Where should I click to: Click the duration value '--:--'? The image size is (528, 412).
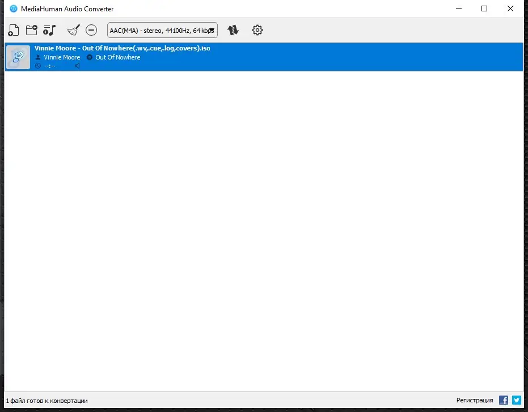point(49,66)
